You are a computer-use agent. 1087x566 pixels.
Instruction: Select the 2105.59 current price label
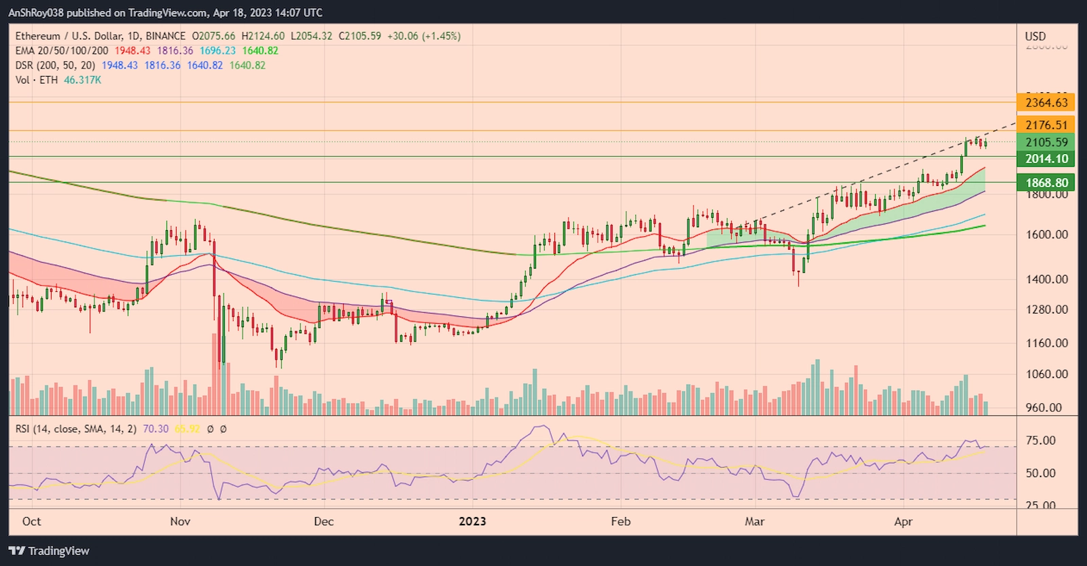coord(1046,142)
